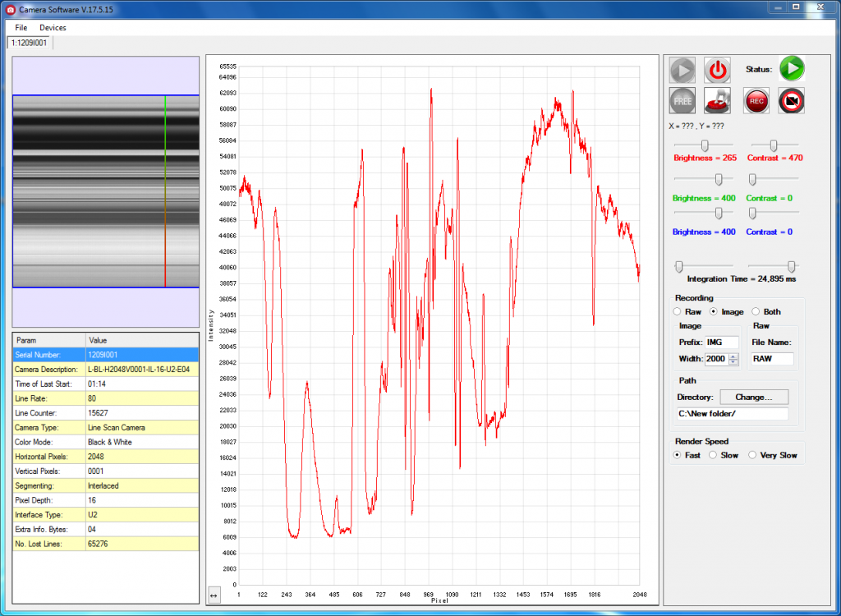
Task: Click the camera app icon in title bar
Action: coord(10,10)
